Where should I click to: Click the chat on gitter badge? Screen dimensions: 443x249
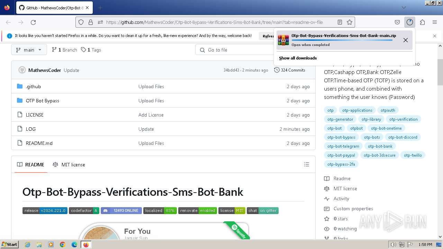[x=263, y=211]
